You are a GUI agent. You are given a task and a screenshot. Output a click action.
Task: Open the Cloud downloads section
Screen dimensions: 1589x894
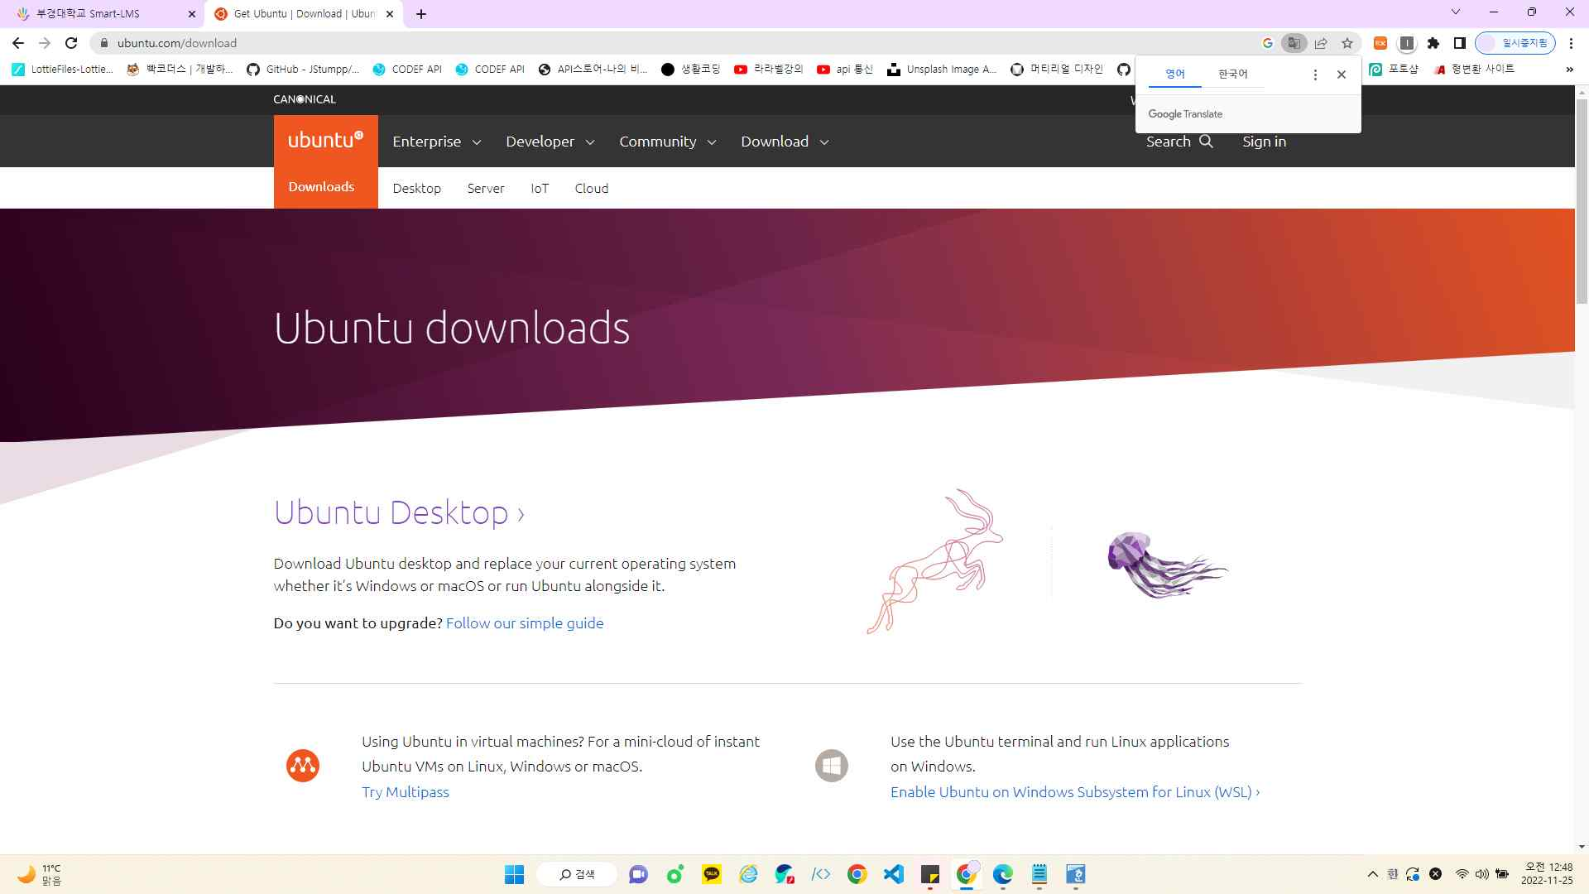tap(591, 189)
